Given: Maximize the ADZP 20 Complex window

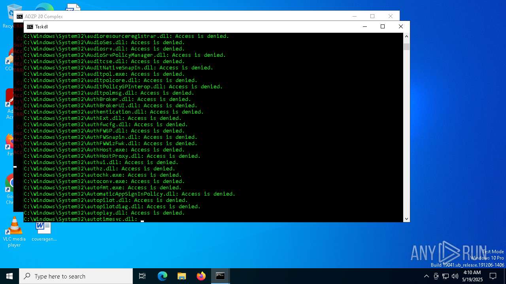Looking at the screenshot, I should click(x=372, y=16).
